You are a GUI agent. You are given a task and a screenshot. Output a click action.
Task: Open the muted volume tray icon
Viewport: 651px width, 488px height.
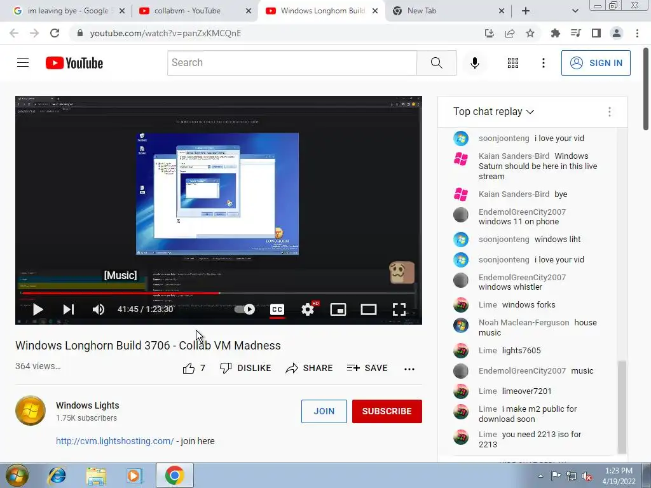pyautogui.click(x=587, y=476)
